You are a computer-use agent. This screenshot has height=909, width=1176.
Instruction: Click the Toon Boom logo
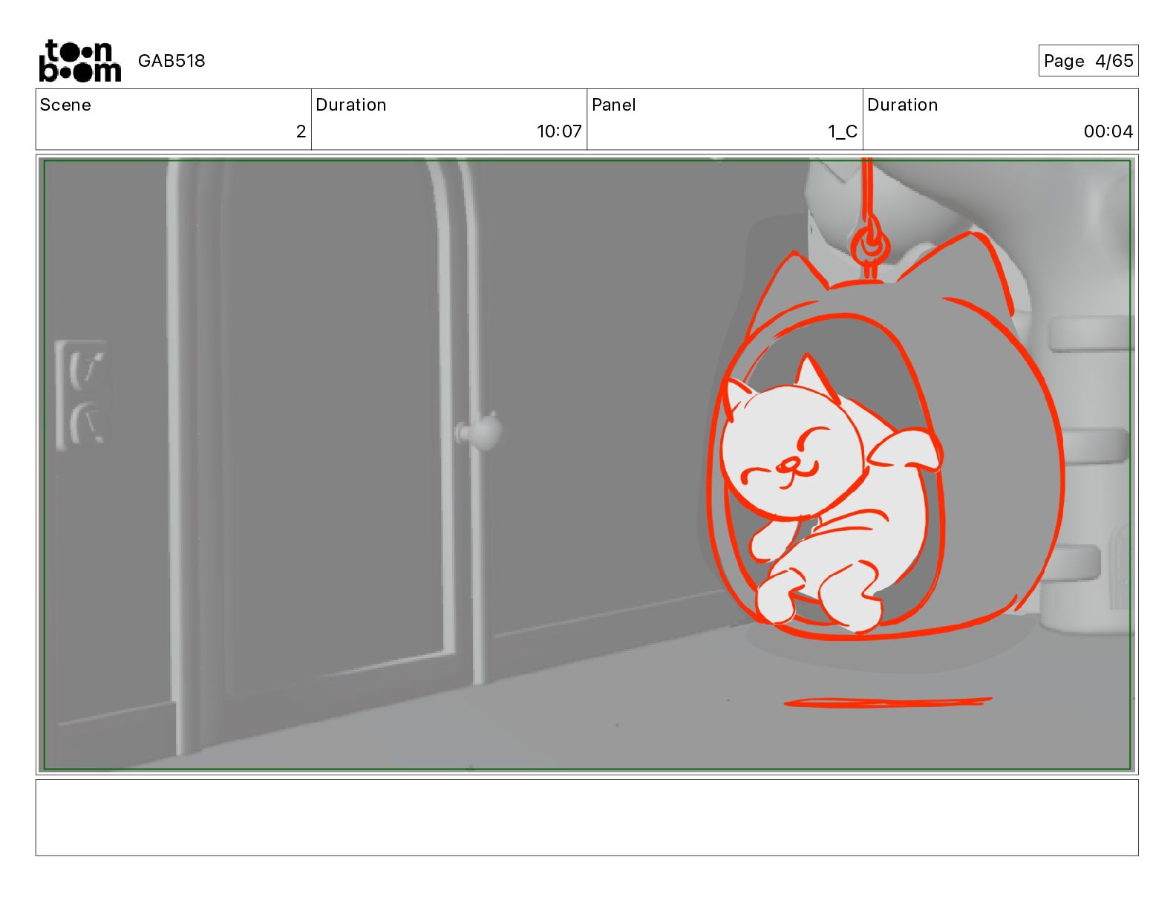click(x=79, y=60)
